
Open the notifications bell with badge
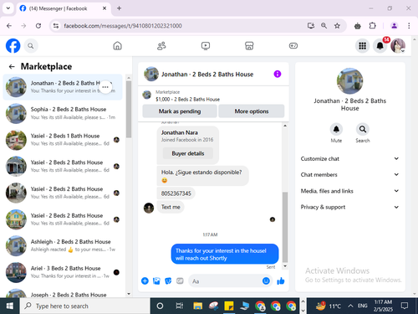(x=380, y=46)
